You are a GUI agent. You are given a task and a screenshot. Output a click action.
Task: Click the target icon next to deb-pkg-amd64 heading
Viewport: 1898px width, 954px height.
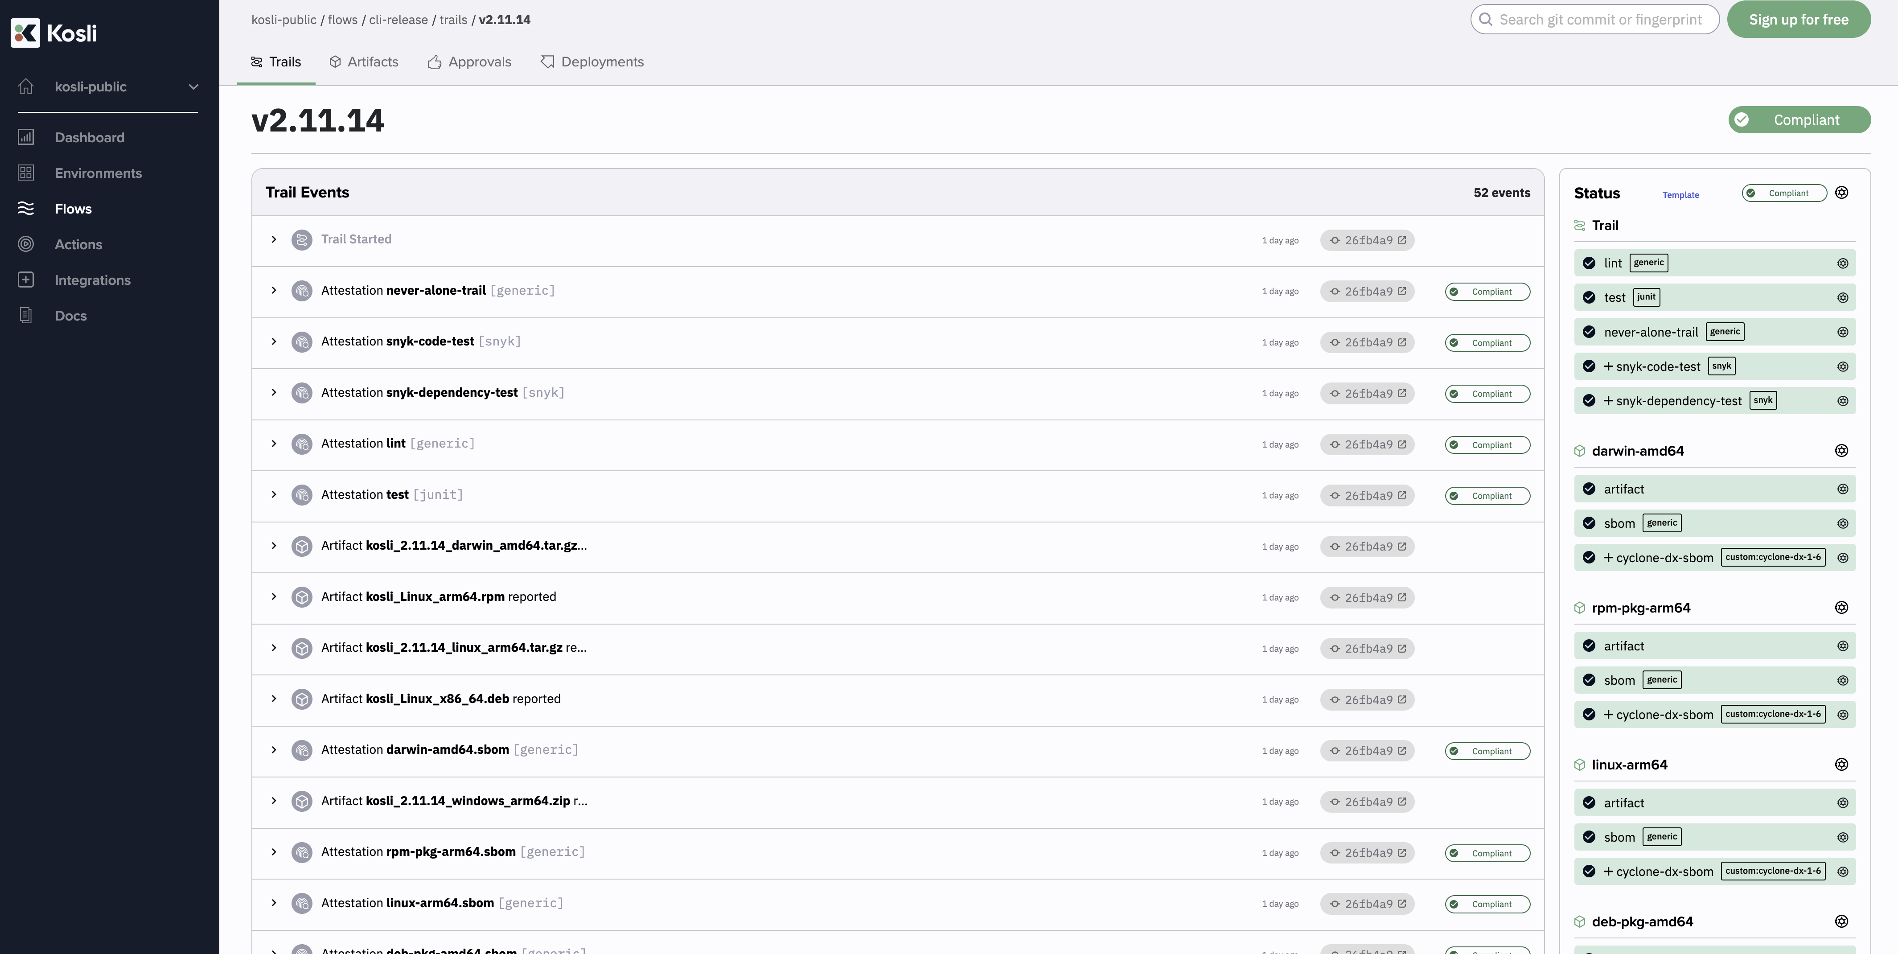[x=1841, y=921]
